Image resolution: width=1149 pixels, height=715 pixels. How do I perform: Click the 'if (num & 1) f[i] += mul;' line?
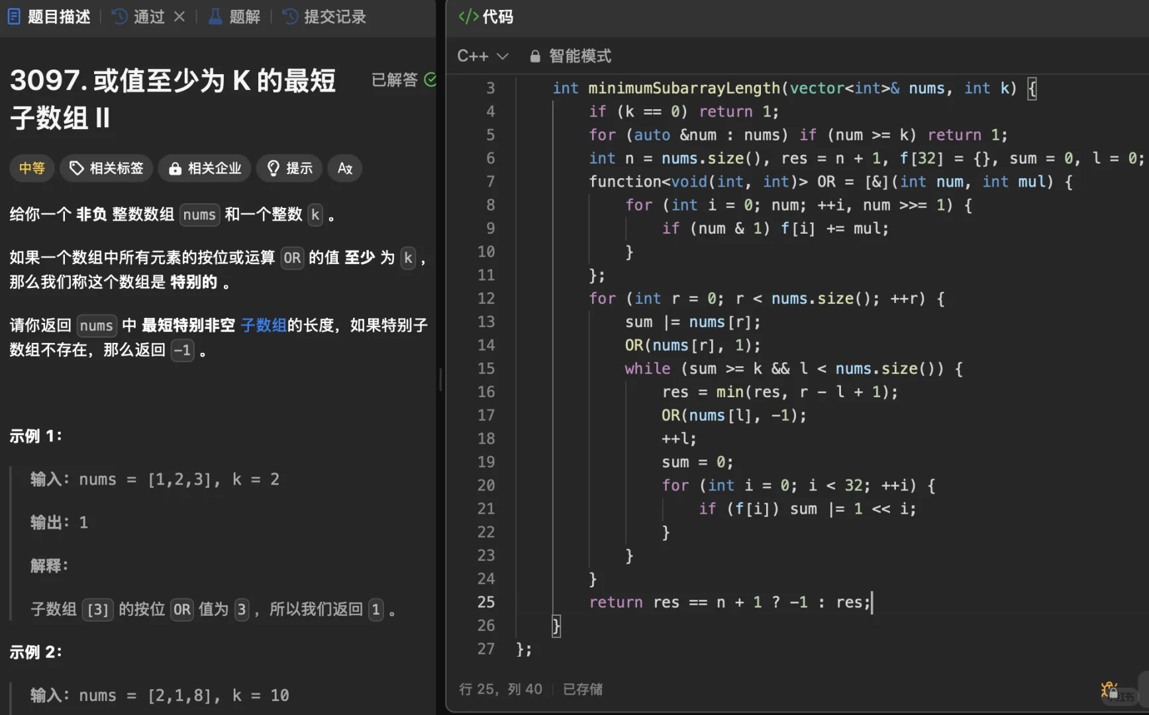775,228
